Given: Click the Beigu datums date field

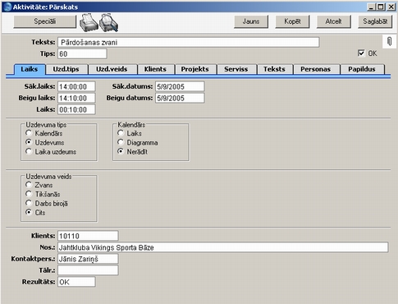Looking at the screenshot, I should (x=180, y=98).
